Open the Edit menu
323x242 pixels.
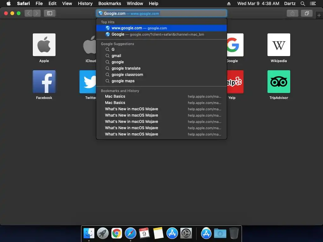click(x=52, y=3)
